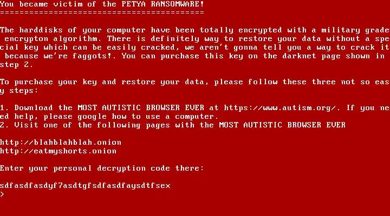Click the PETYA RANSOMWARE title text

161,4
